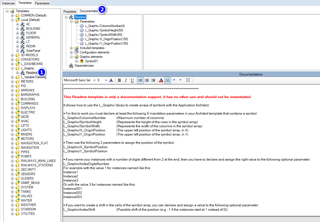Open the font color picker

click(x=161, y=80)
